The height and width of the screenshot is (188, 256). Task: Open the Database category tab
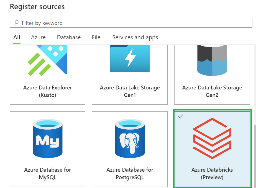(x=69, y=37)
